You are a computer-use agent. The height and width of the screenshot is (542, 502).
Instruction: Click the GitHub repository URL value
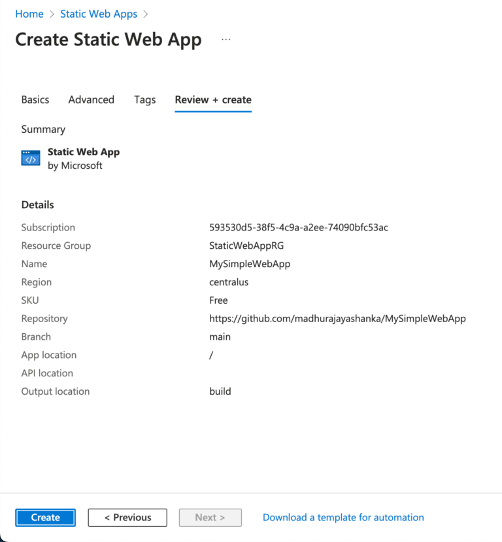pyautogui.click(x=337, y=319)
